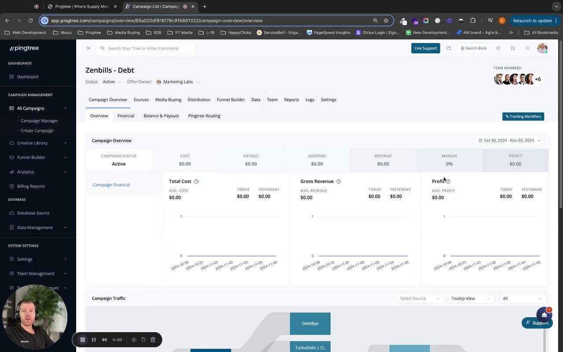Click the header search magnifier icon
563x352 pixels.
(x=528, y=48)
